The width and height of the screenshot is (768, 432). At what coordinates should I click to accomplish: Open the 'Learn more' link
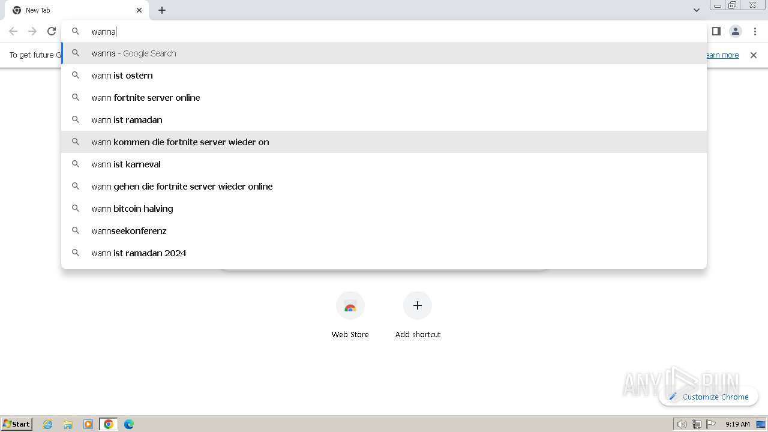click(x=723, y=55)
